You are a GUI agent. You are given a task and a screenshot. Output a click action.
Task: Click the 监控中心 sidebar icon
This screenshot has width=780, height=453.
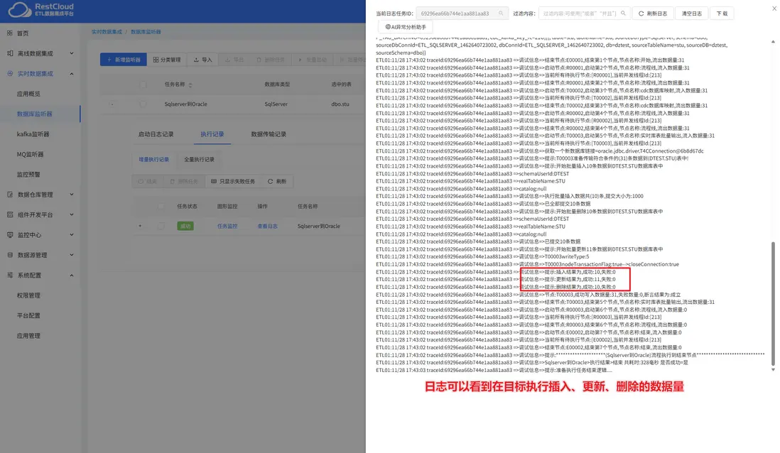coord(10,235)
